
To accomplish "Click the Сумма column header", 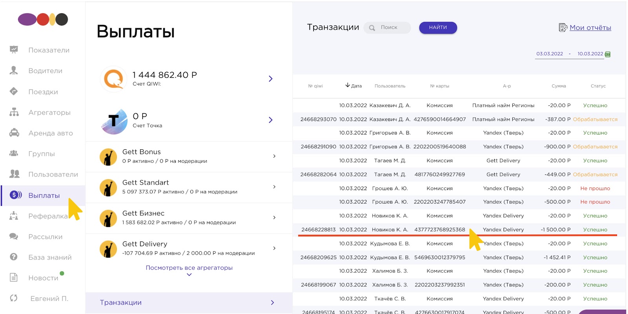I will [559, 86].
